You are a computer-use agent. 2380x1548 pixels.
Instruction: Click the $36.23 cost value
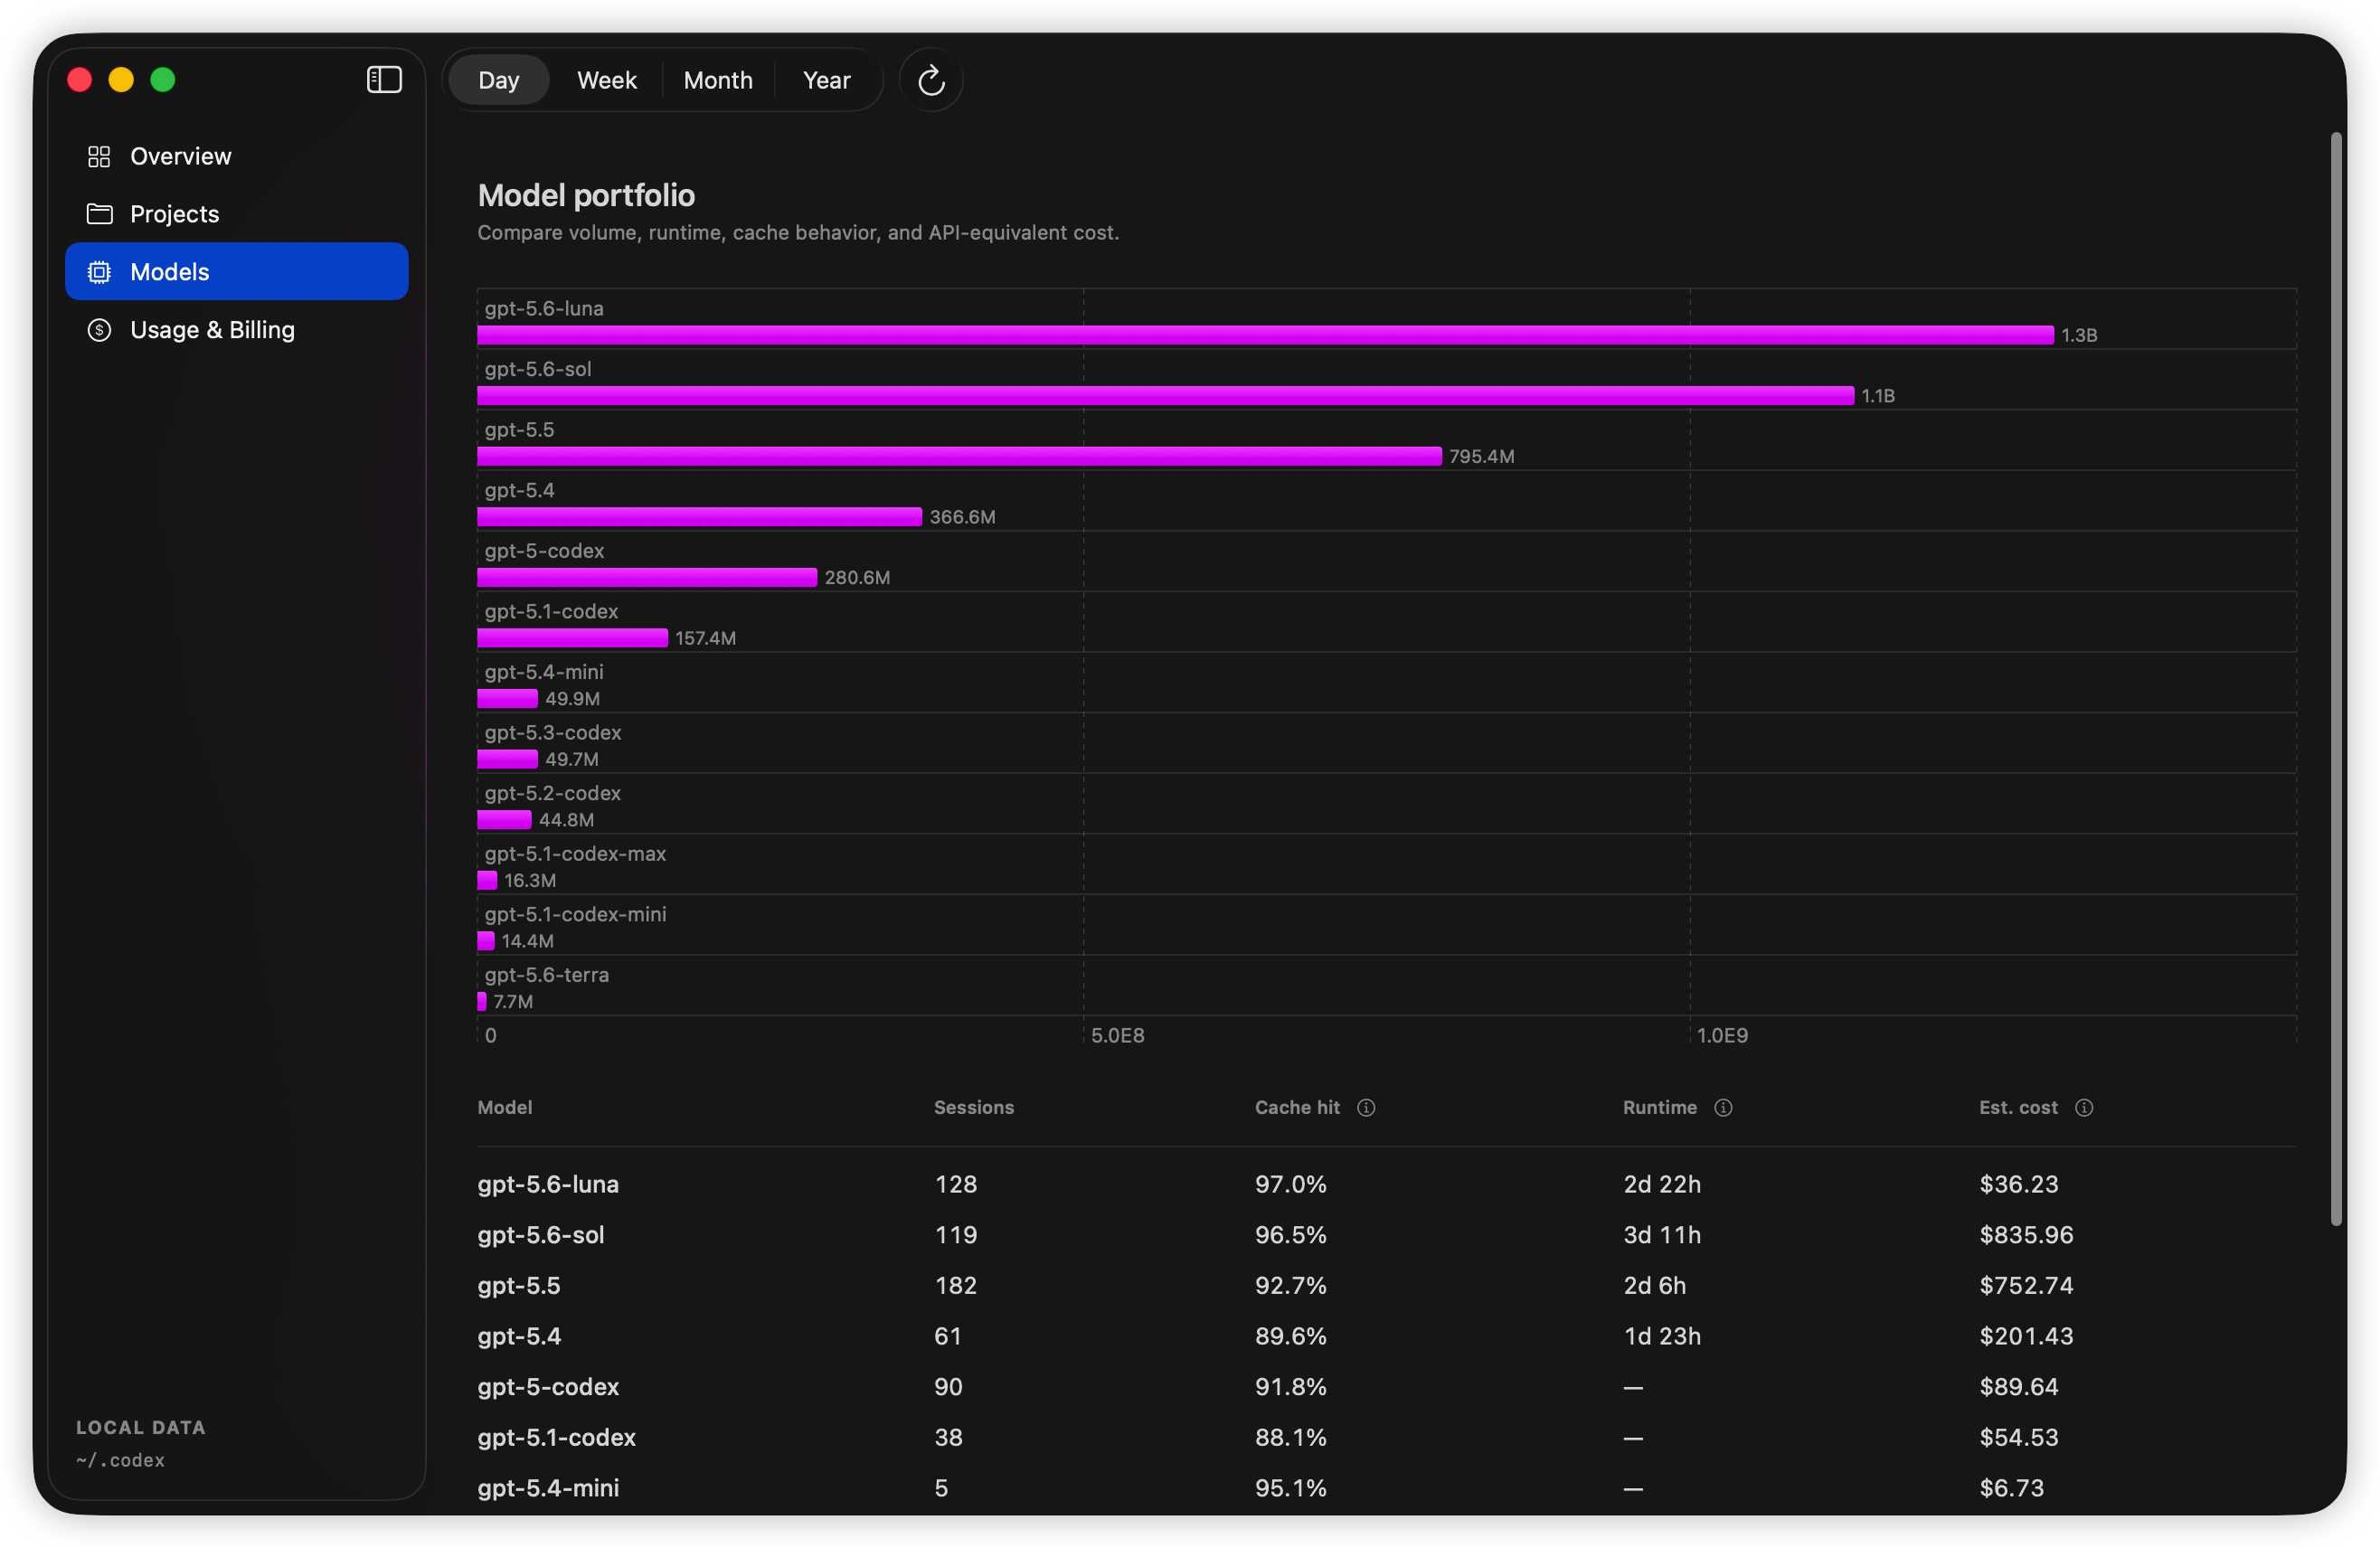coord(2019,1184)
